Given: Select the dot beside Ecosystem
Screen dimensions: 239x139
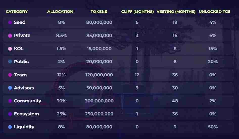Looking at the screenshot, I should (x=10, y=114).
